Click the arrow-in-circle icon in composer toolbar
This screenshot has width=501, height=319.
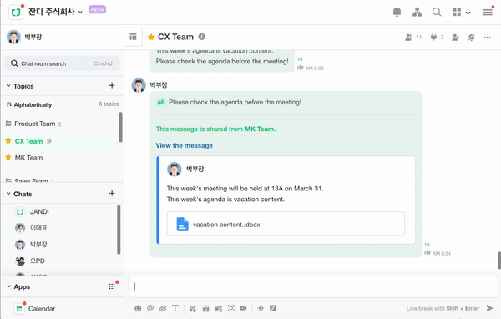coord(261,308)
